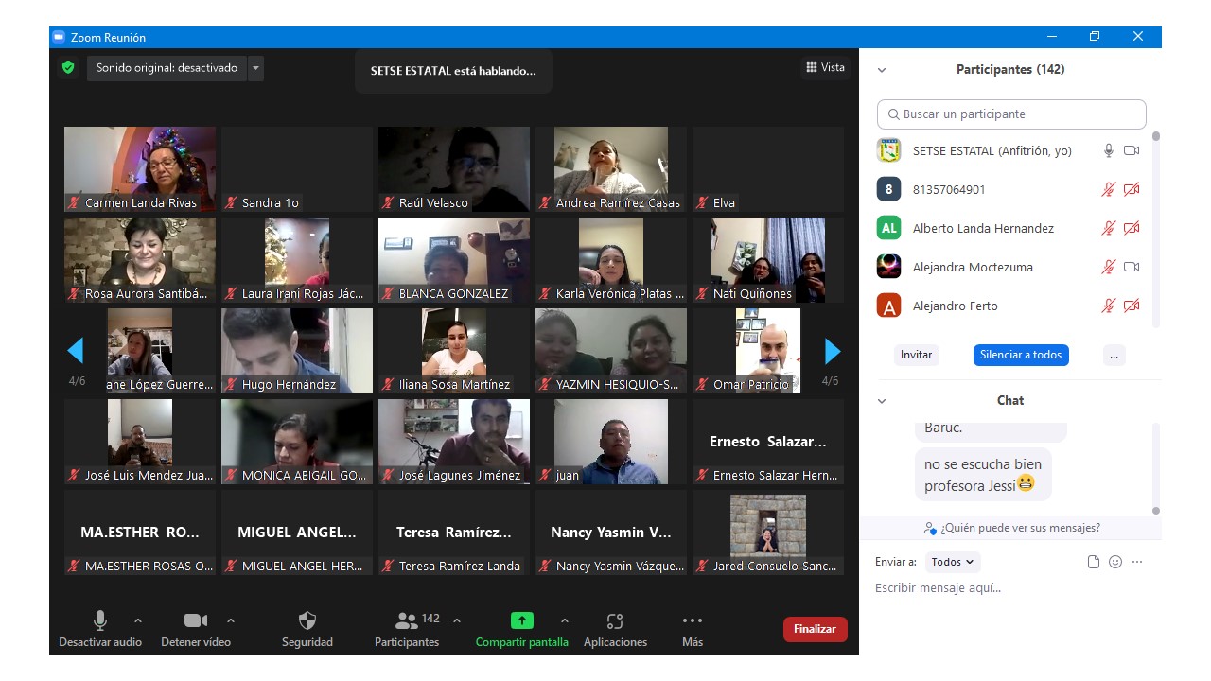The width and height of the screenshot is (1211, 681).
Task: Open the emoji picker in chat
Action: pyautogui.click(x=1115, y=562)
